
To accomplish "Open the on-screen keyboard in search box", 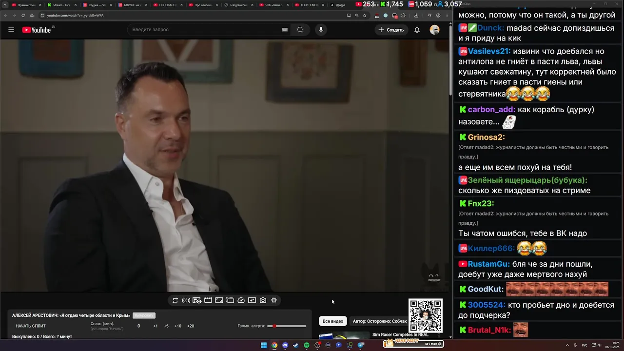I will (x=285, y=30).
